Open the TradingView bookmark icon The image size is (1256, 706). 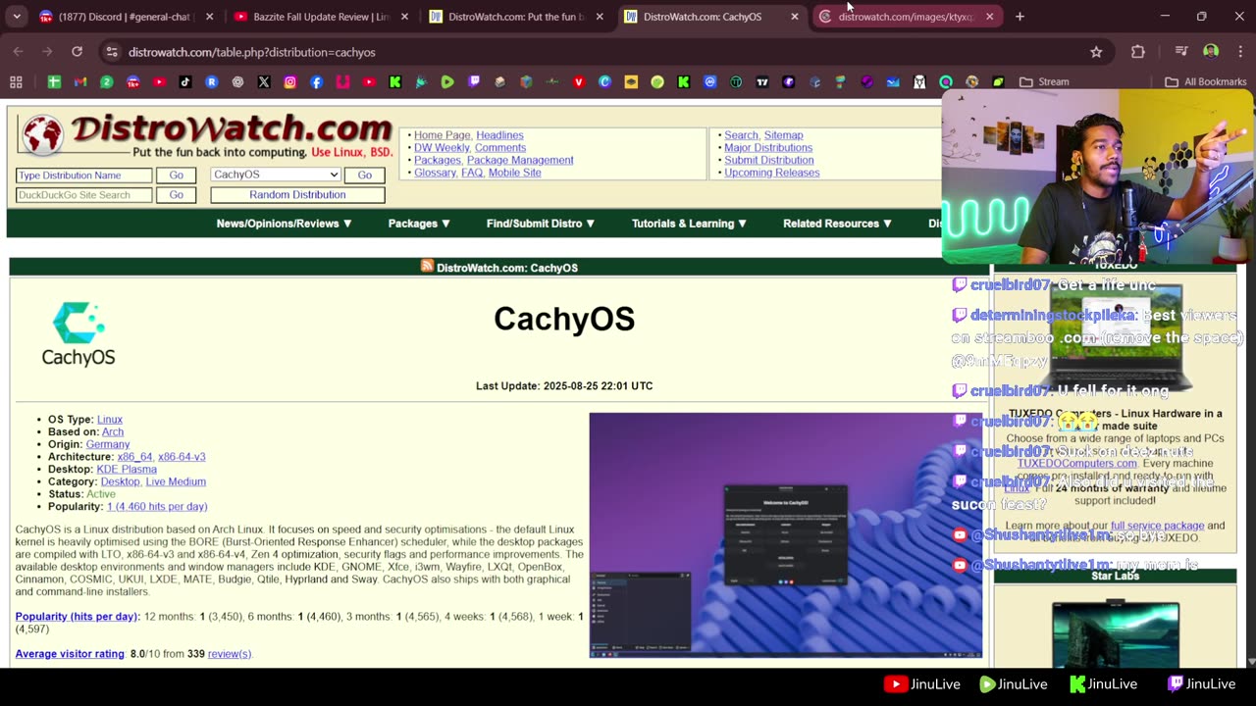(x=762, y=82)
